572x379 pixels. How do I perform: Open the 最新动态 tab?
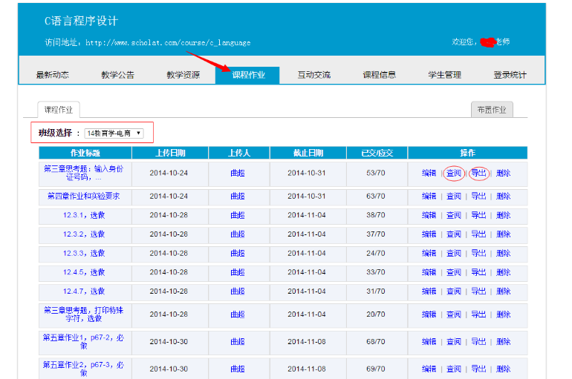pyautogui.click(x=53, y=75)
